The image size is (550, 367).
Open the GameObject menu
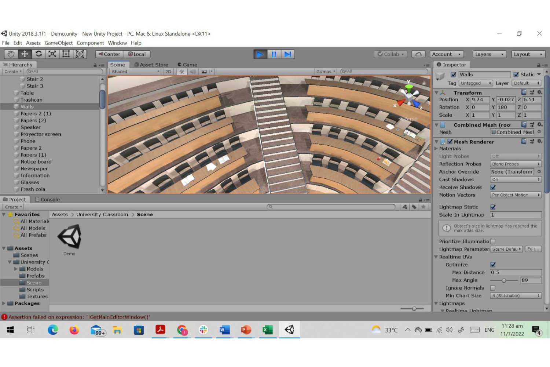[59, 43]
